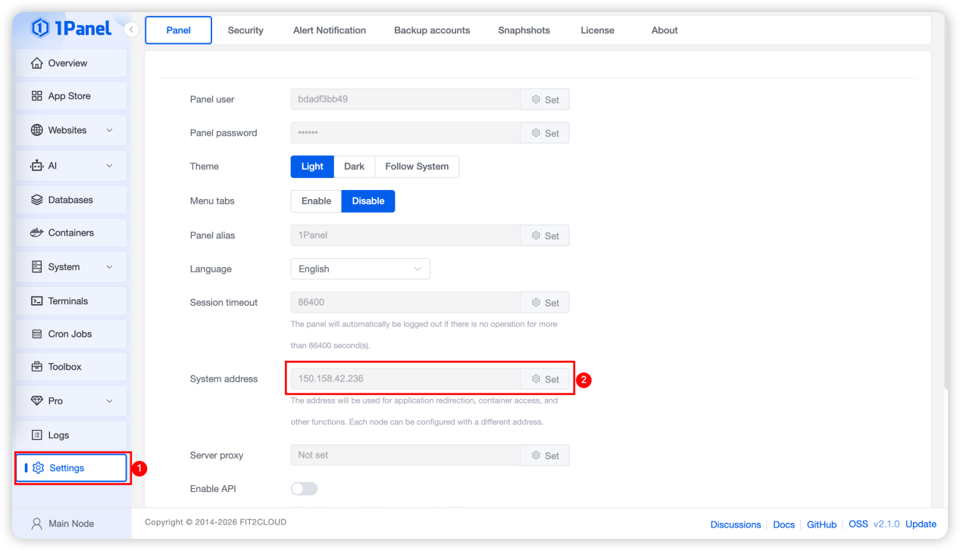Click the Logs list icon

(x=36, y=435)
